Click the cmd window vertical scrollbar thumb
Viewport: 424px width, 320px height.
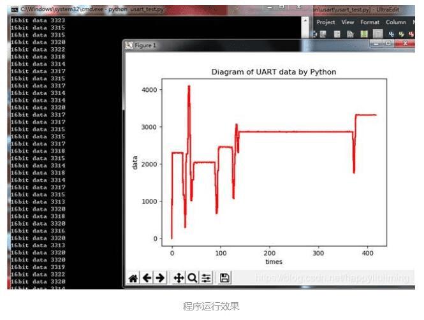pyautogui.click(x=305, y=31)
